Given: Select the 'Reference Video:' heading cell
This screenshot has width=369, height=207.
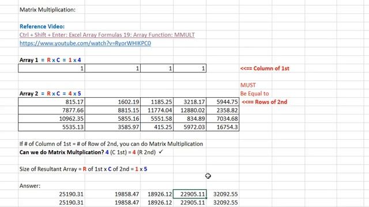Looking at the screenshot, I should click(42, 26).
